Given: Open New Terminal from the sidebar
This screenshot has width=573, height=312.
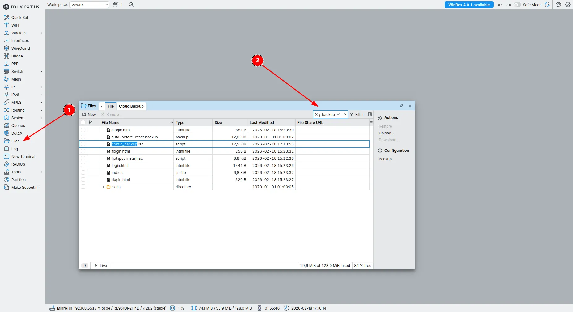Looking at the screenshot, I should [23, 156].
